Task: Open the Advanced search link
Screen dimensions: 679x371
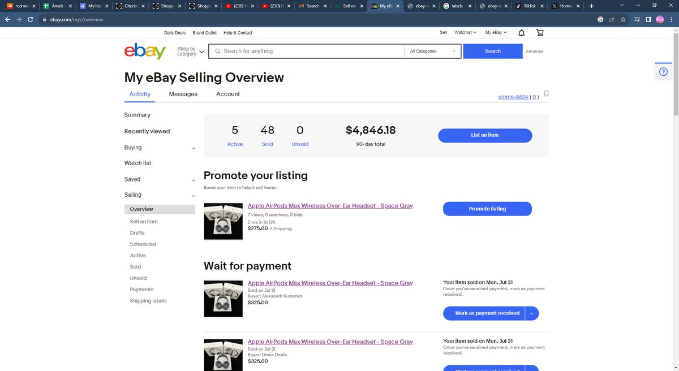Action: point(535,51)
